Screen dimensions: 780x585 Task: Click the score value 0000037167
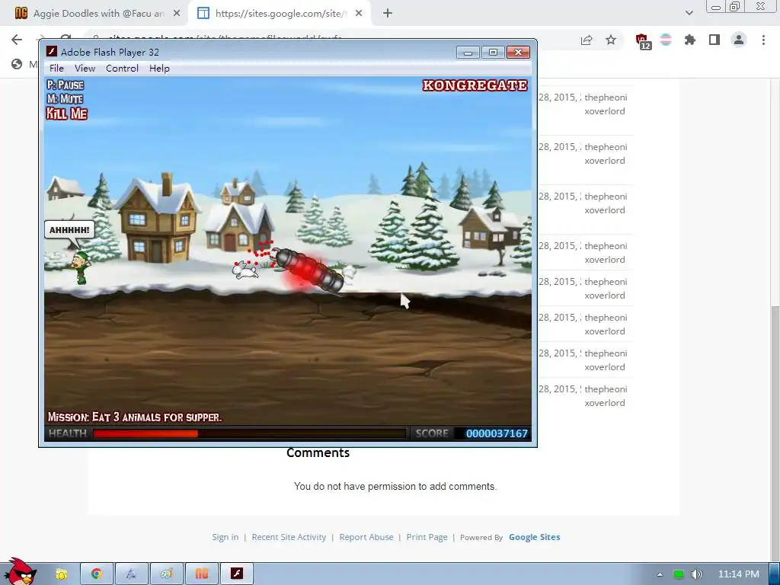[497, 433]
